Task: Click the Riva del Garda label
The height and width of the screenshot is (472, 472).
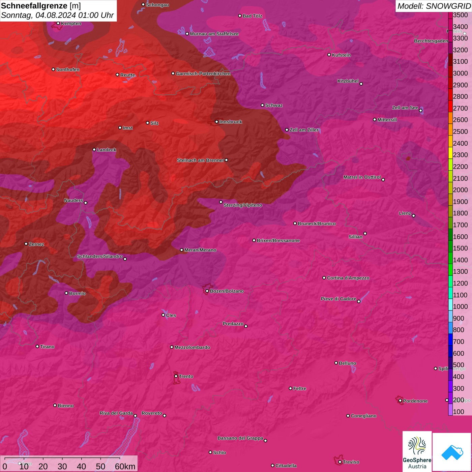Action: point(116,413)
